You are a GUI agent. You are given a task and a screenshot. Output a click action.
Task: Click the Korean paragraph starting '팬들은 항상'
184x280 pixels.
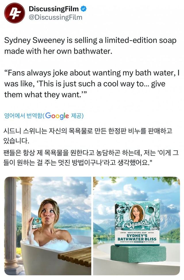pyautogui.click(x=91, y=158)
